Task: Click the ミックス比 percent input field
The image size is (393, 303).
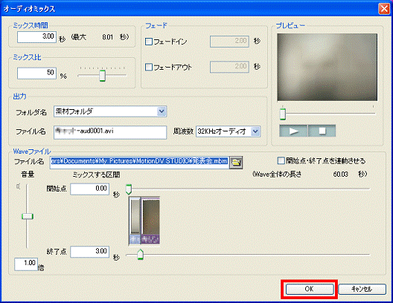Action: [37, 74]
